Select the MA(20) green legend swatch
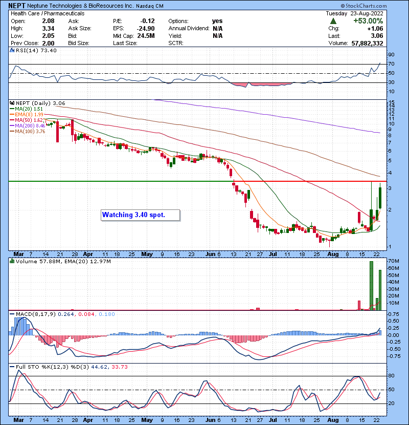 (12, 109)
